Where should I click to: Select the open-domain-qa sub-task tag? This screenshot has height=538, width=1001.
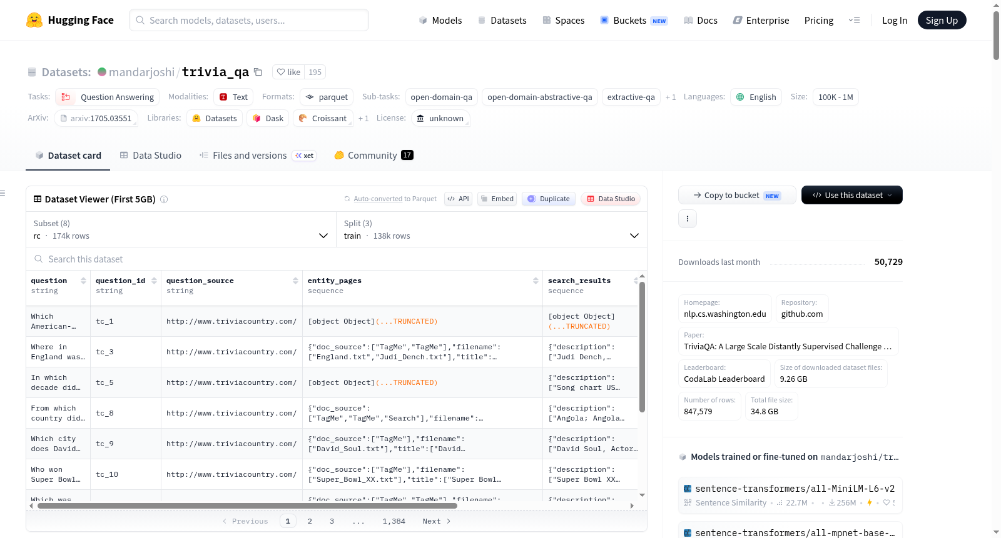[442, 97]
